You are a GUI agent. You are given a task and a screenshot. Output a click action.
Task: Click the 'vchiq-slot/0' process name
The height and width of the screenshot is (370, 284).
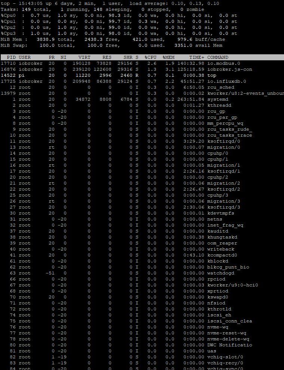pyautogui.click(x=225, y=357)
